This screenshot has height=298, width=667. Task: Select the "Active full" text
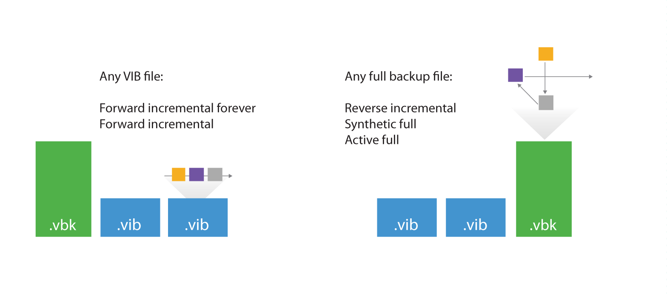[x=372, y=140]
